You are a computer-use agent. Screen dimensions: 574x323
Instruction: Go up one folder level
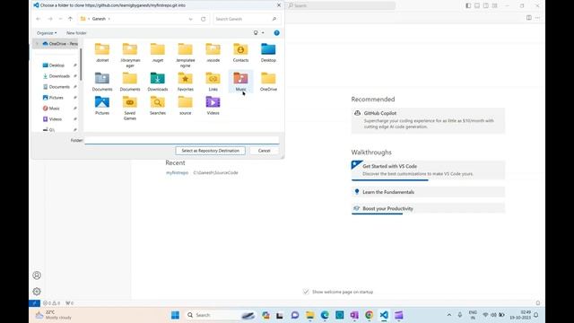coord(70,19)
